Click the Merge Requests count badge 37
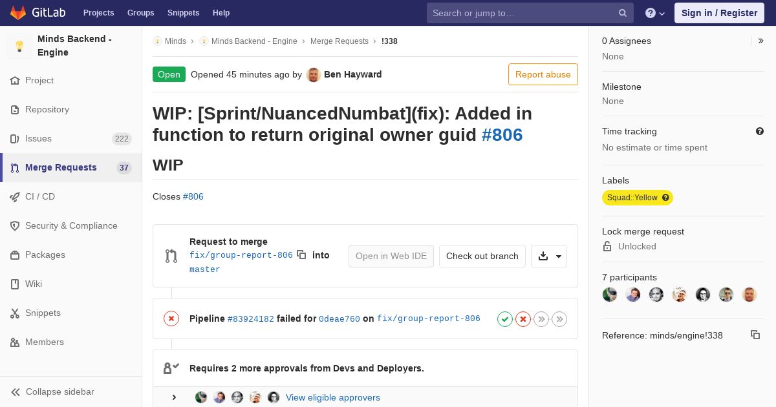Image resolution: width=776 pixels, height=407 pixels. [x=124, y=168]
